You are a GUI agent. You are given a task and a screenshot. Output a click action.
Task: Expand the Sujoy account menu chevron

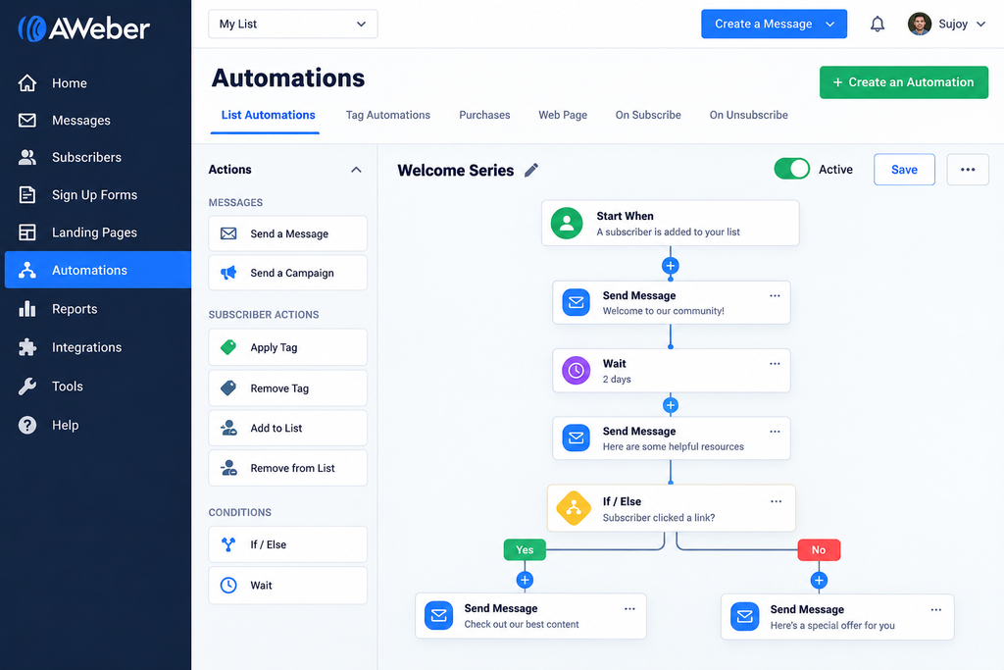click(x=980, y=25)
